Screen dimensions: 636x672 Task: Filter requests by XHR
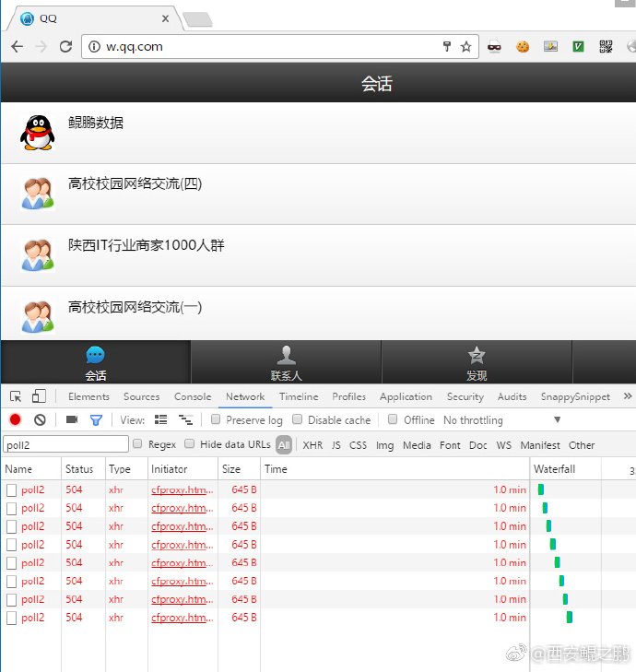pos(312,445)
